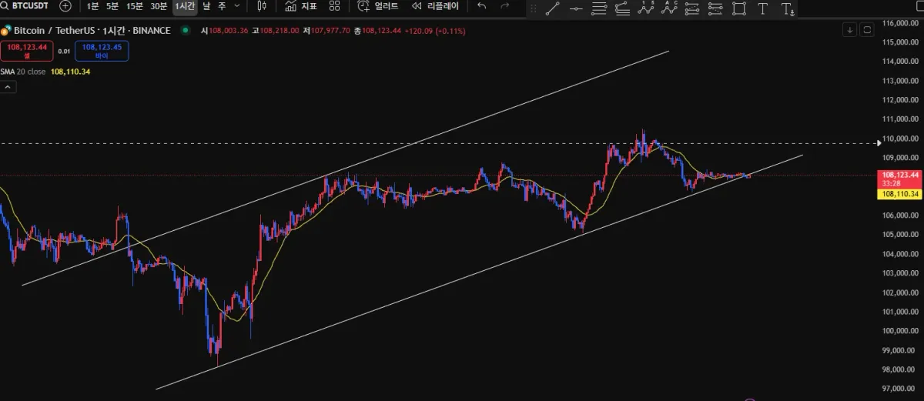
Task: Click the SMA value 108,110.34 in legend
Action: 71,72
